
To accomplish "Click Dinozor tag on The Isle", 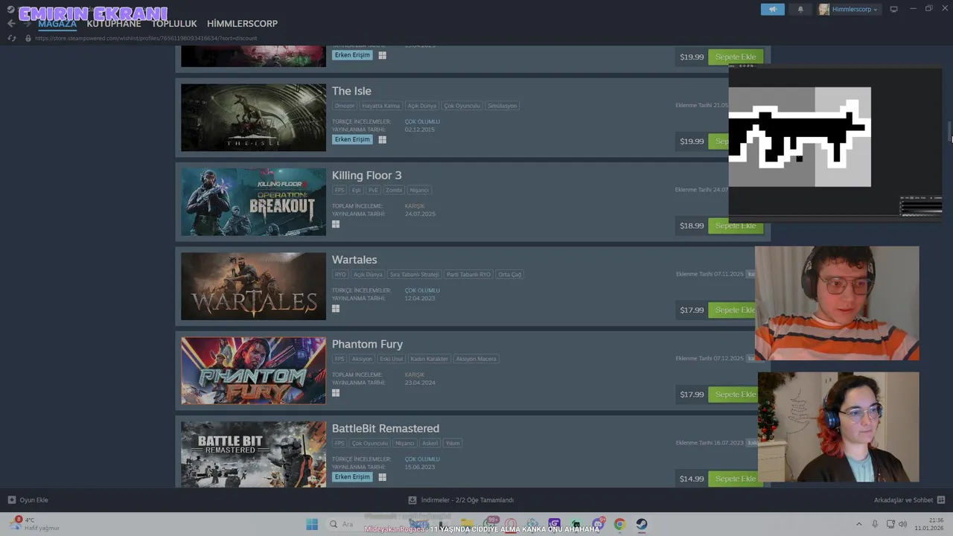I will (x=345, y=106).
